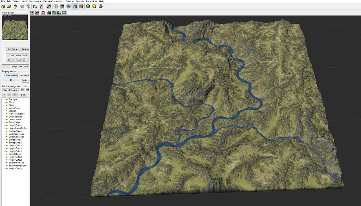Toggle the green diagonal line view icon

point(54,13)
